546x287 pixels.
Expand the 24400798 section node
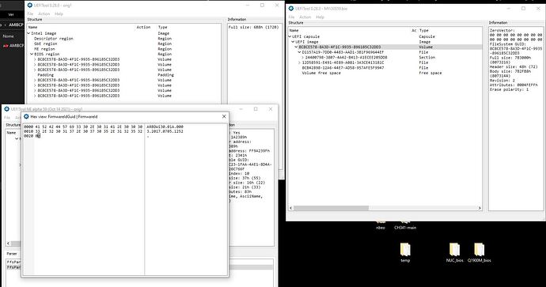tap(302, 58)
